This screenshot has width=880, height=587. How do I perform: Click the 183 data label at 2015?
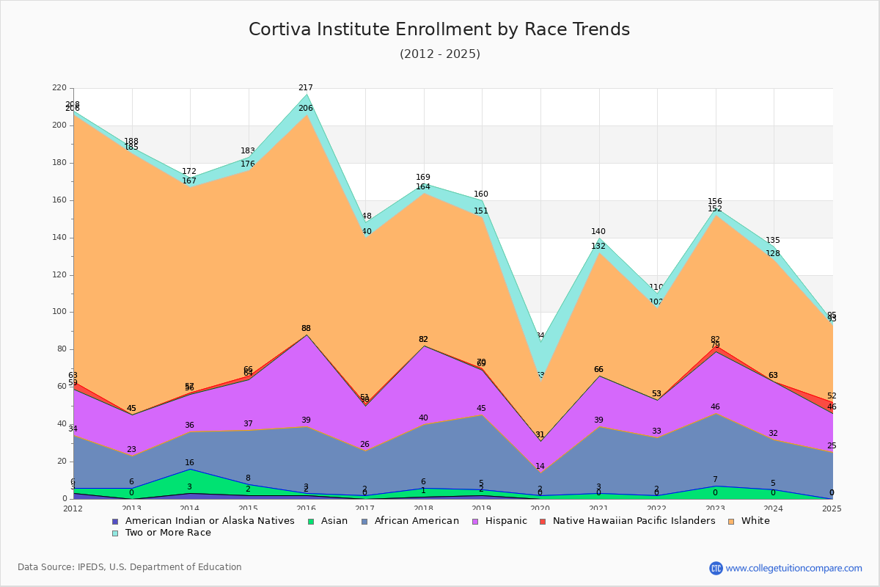[x=248, y=151]
